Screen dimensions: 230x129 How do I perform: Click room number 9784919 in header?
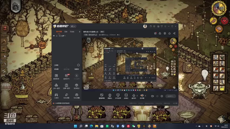[x=112, y=35]
